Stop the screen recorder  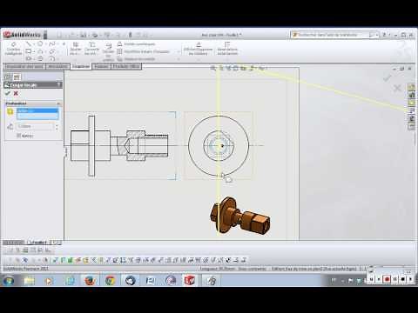click(x=403, y=279)
